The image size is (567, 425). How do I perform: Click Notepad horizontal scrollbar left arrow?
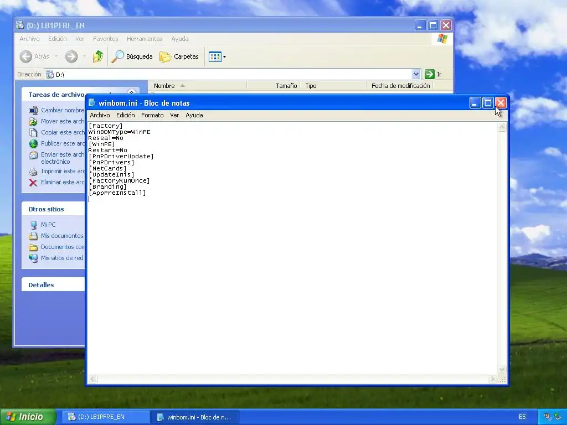pos(93,379)
